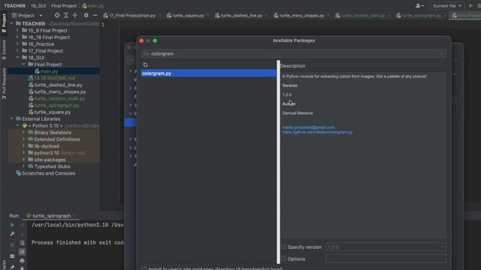Click 18_GUI in the breadcrumb bar

pyautogui.click(x=38, y=6)
